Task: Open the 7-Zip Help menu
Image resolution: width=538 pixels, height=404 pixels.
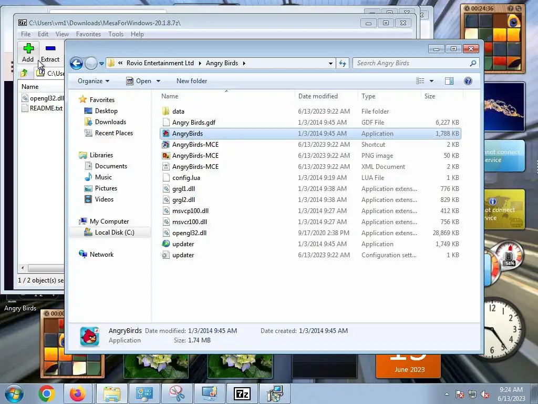Action: point(137,34)
